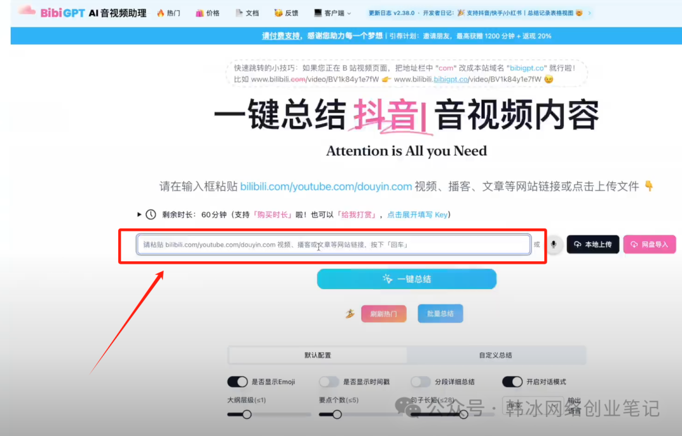Toggle the 是否显示Emoji switch
This screenshot has width=682, height=436.
pyautogui.click(x=237, y=382)
